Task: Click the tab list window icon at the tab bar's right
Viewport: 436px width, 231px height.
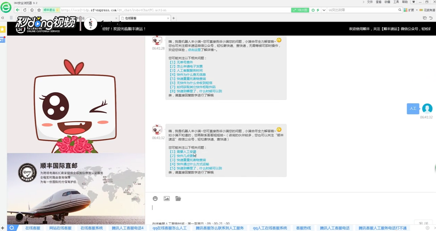Action: pos(425,18)
